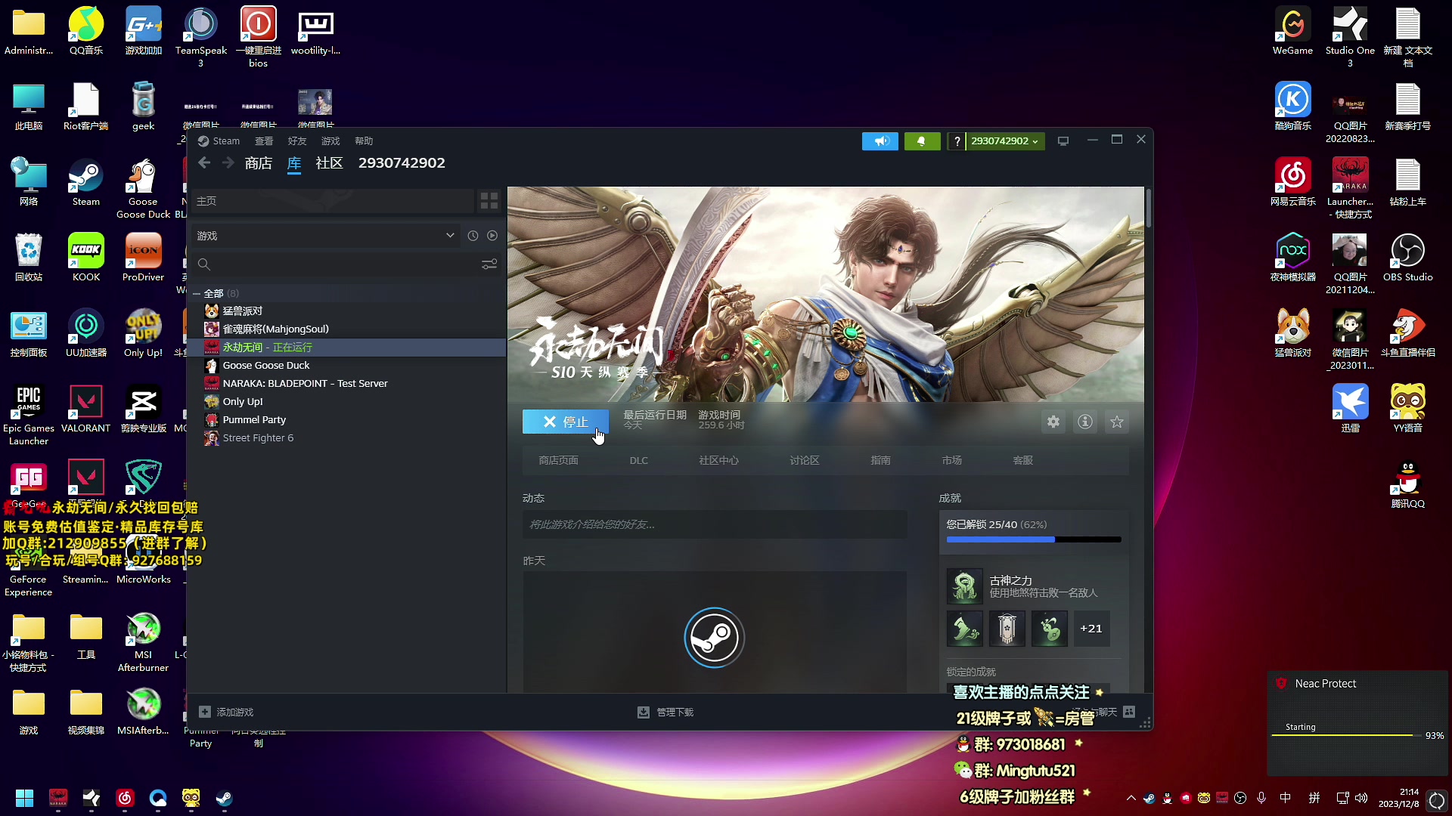1452x816 pixels.
Task: Sort library by recent activity clock icon
Action: pyautogui.click(x=473, y=236)
